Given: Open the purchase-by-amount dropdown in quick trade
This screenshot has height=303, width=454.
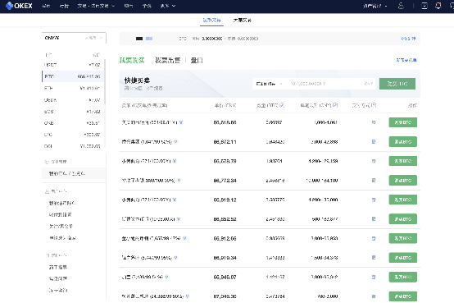Looking at the screenshot, I should (x=270, y=84).
